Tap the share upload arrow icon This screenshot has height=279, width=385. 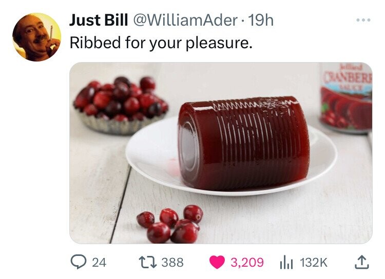point(362,262)
